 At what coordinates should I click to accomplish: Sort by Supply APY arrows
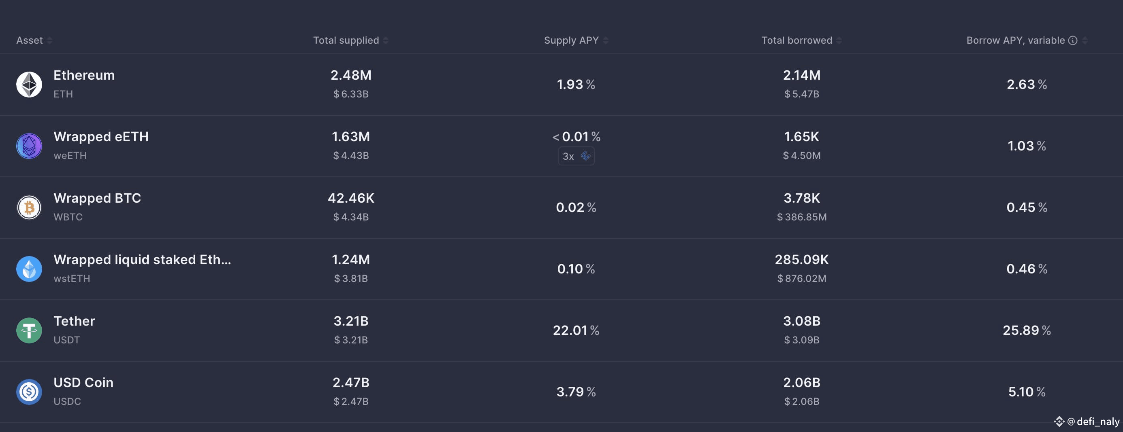coord(606,40)
